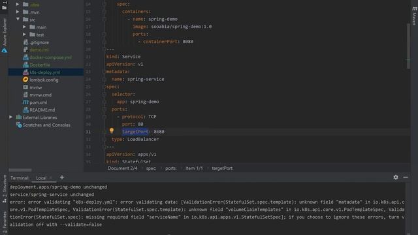Select demo.iml in project tree
Image resolution: width=418 pixels, height=235 pixels.
(39, 50)
